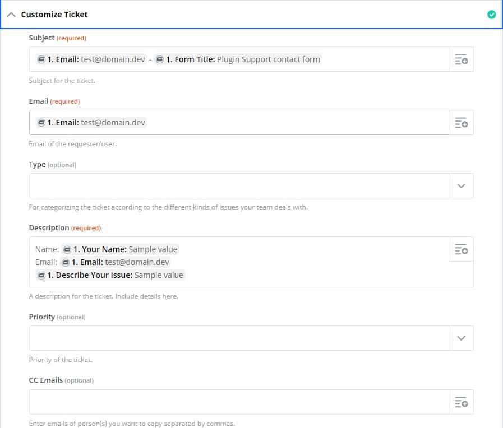Expand the Type dropdown arrow

[461, 186]
